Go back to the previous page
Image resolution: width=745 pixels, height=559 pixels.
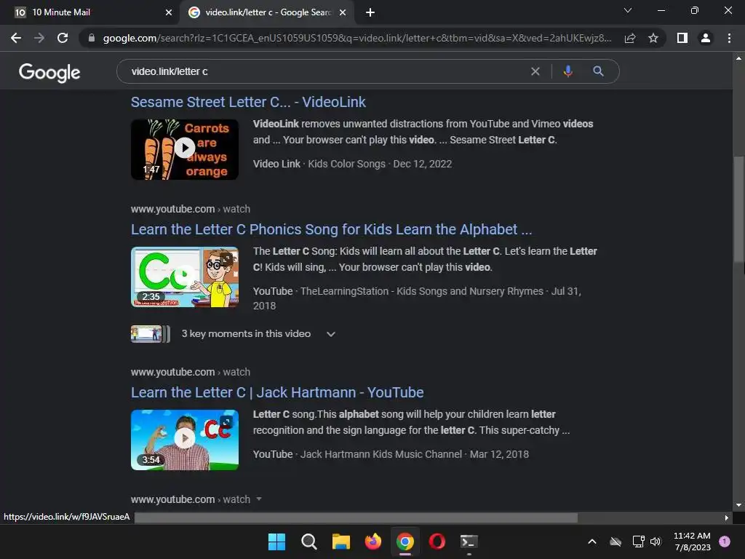tap(16, 38)
